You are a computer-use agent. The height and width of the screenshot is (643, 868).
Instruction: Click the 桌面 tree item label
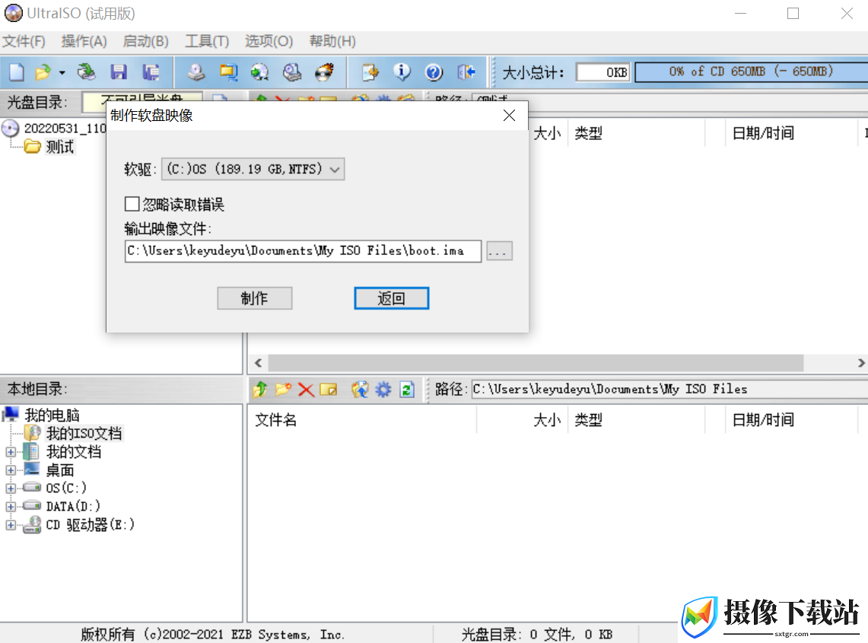[x=60, y=470]
